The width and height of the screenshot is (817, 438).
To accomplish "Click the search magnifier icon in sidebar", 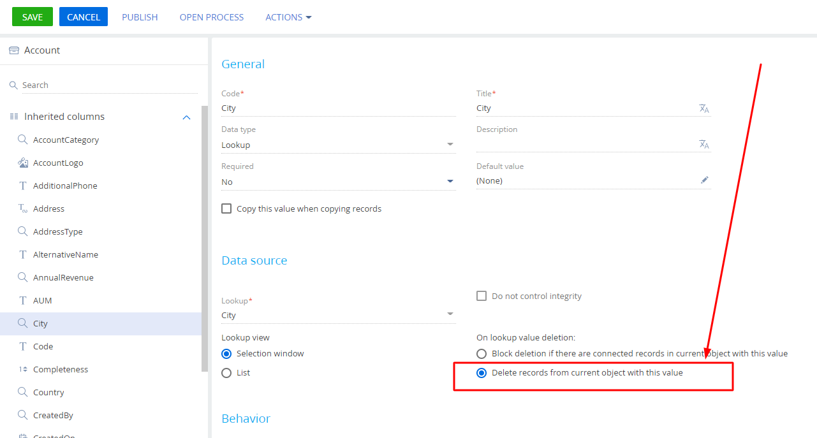I will [13, 85].
